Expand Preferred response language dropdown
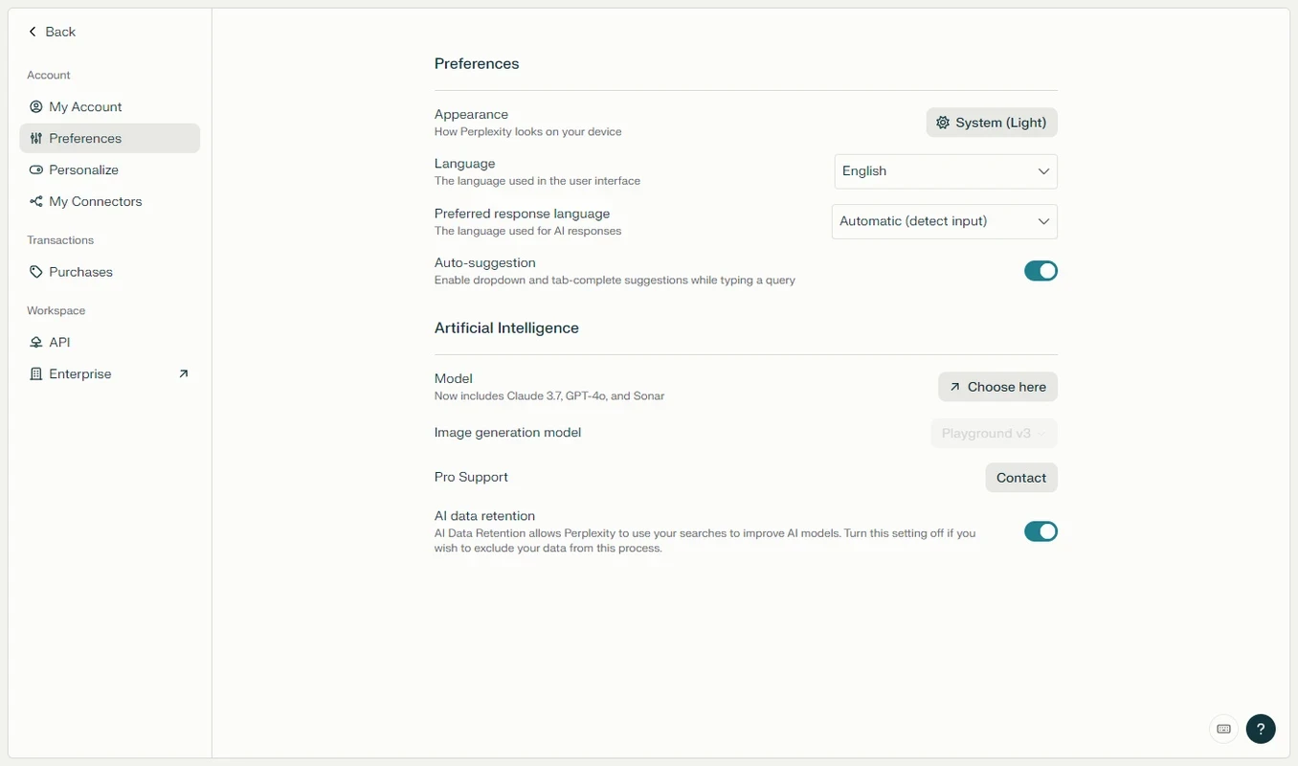 [x=944, y=221]
